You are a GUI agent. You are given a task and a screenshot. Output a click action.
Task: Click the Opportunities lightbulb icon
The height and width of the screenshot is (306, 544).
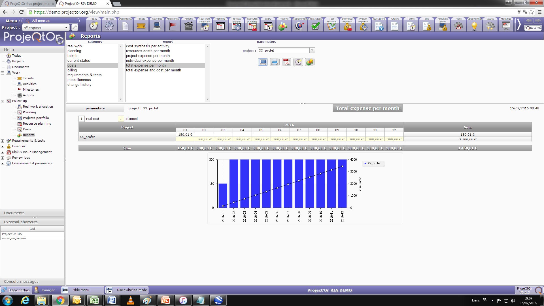[474, 26]
